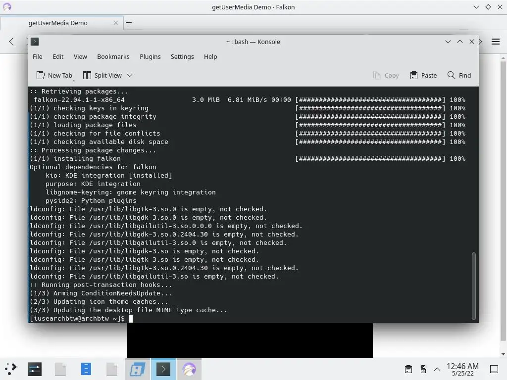Image resolution: width=507 pixels, height=380 pixels.
Task: Open the Konsole File menu
Action: tap(38, 56)
